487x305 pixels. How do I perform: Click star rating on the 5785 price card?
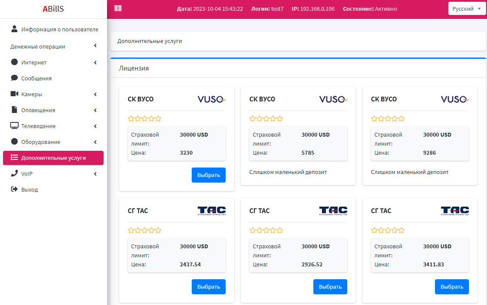coord(266,119)
